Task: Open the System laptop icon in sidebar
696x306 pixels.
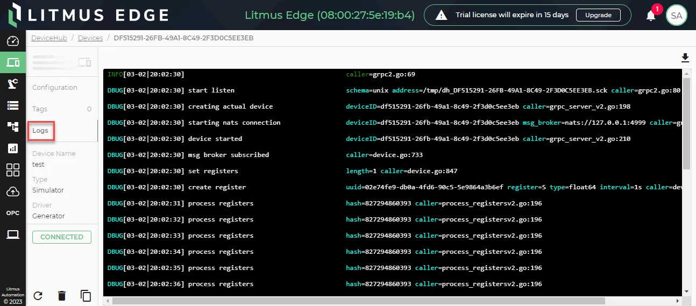Action: pos(13,234)
